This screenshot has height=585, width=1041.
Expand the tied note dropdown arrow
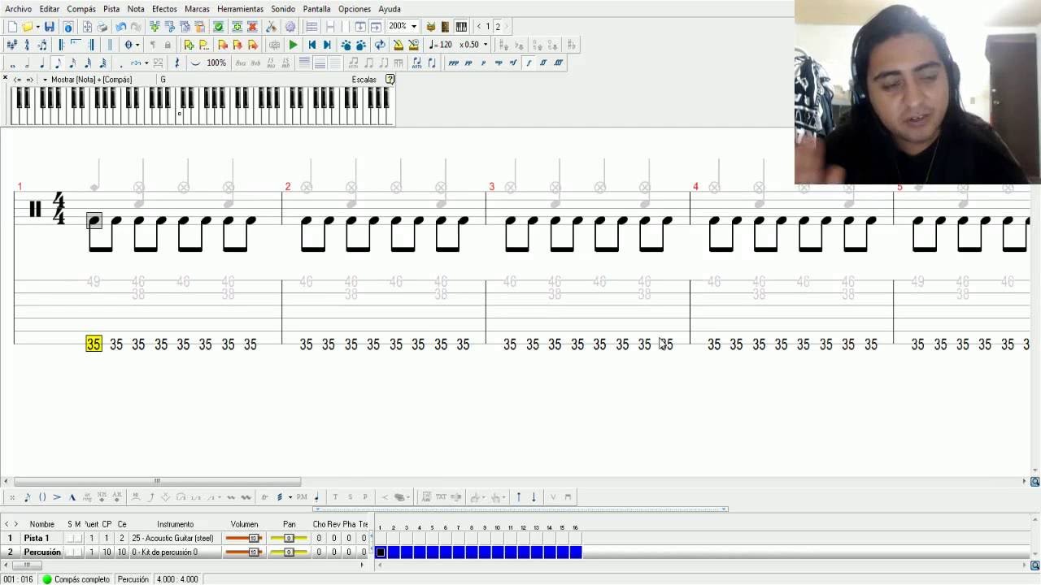[146, 63]
